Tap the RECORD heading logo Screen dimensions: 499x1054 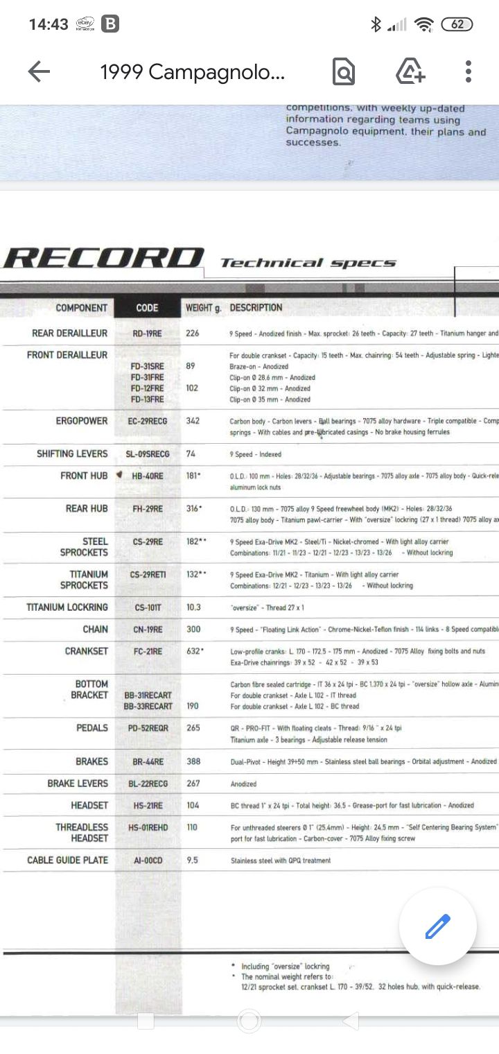[x=103, y=257]
